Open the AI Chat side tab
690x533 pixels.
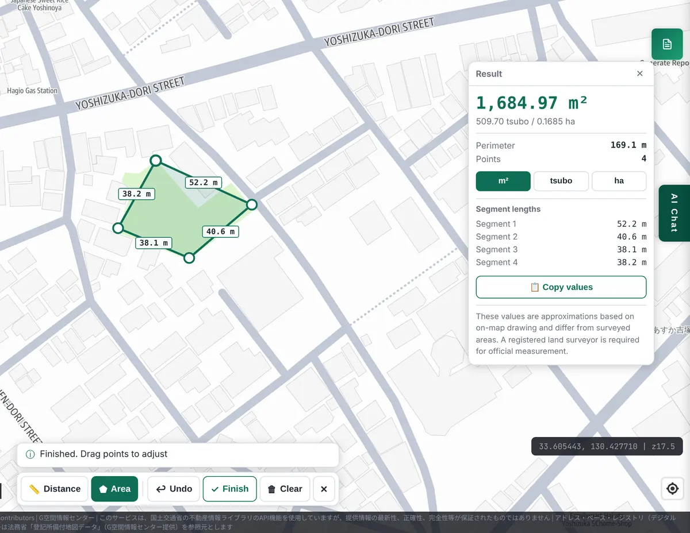coord(674,213)
